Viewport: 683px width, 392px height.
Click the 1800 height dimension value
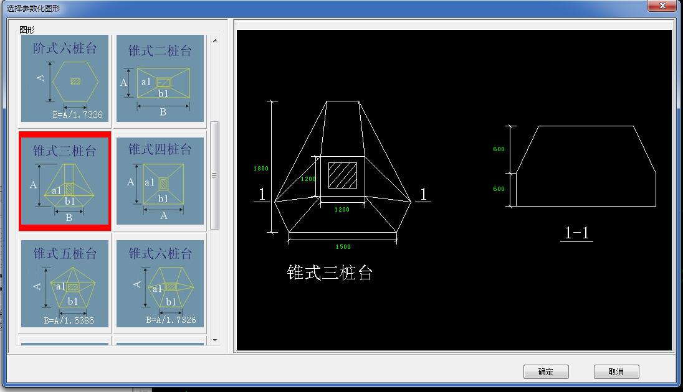coord(261,169)
